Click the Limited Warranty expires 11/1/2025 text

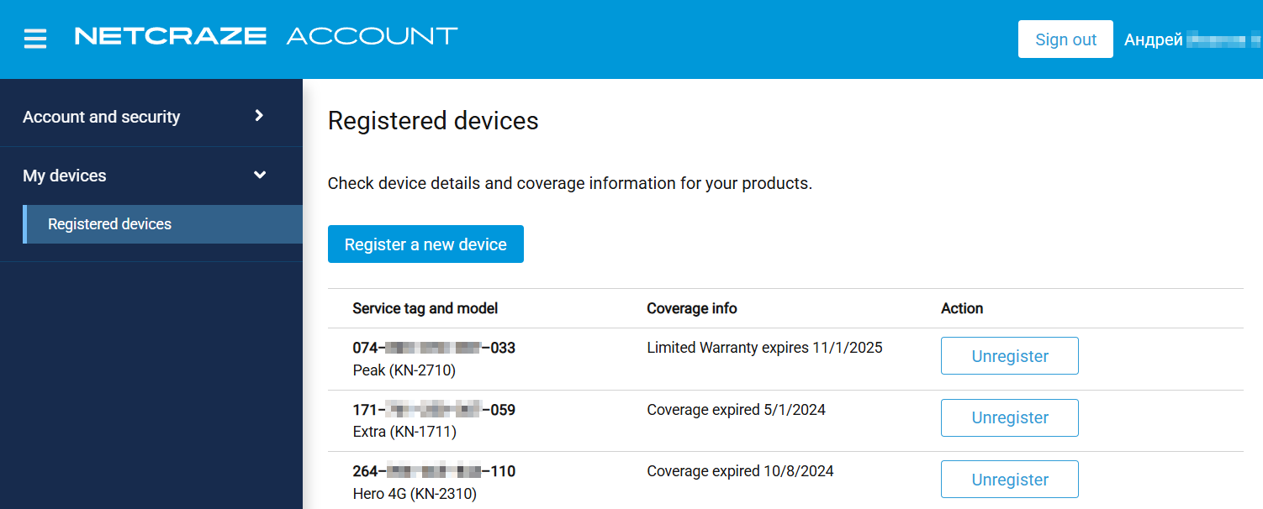(764, 348)
